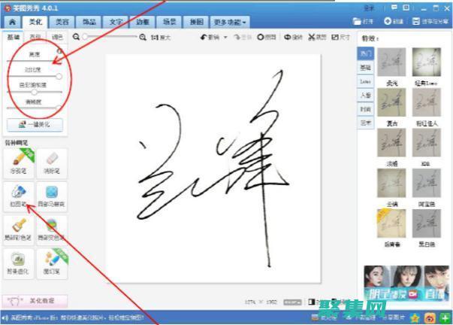Select the 魔幻笔 magic pen tool
Image resolution: width=453 pixels, height=325 pixels.
[51, 261]
